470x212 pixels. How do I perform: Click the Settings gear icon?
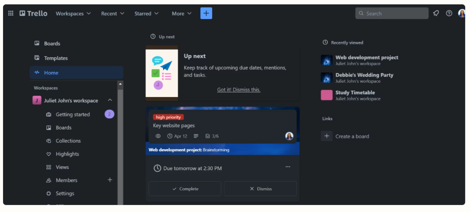pyautogui.click(x=48, y=193)
